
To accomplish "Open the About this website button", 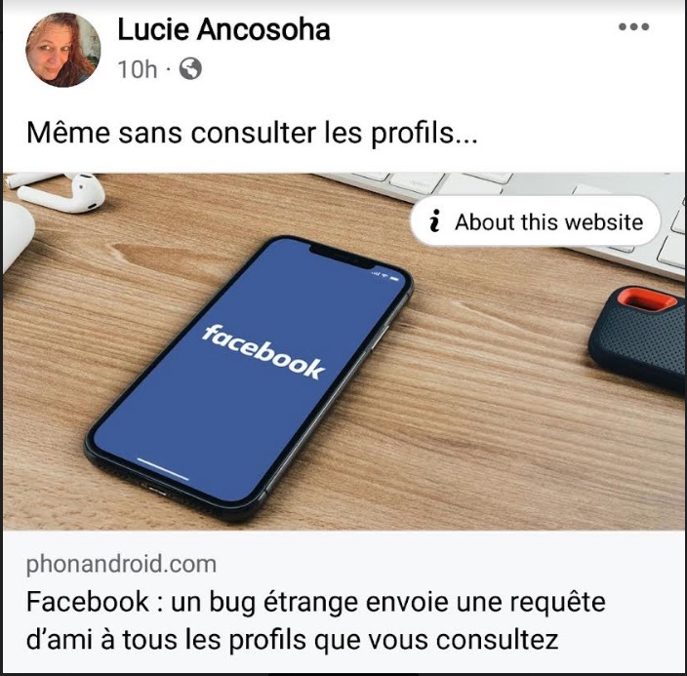I will pyautogui.click(x=535, y=221).
